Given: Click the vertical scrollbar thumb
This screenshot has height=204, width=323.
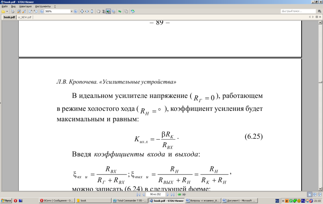Looking at the screenshot, I should click(320, 82).
